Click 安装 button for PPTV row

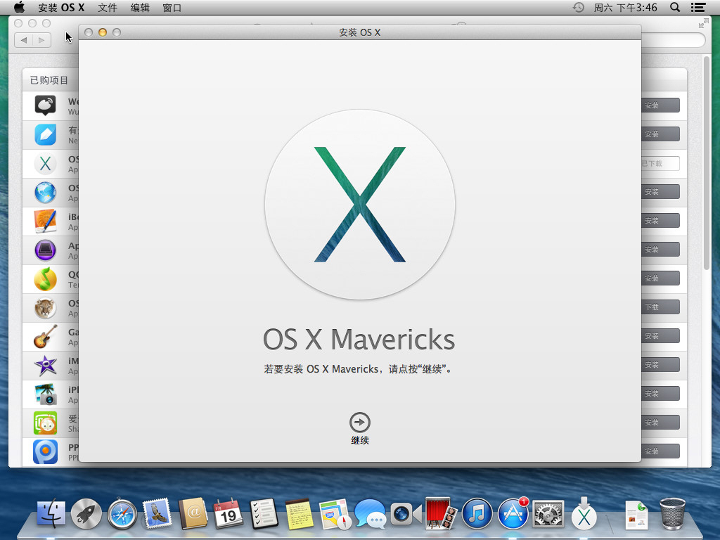tap(660, 451)
